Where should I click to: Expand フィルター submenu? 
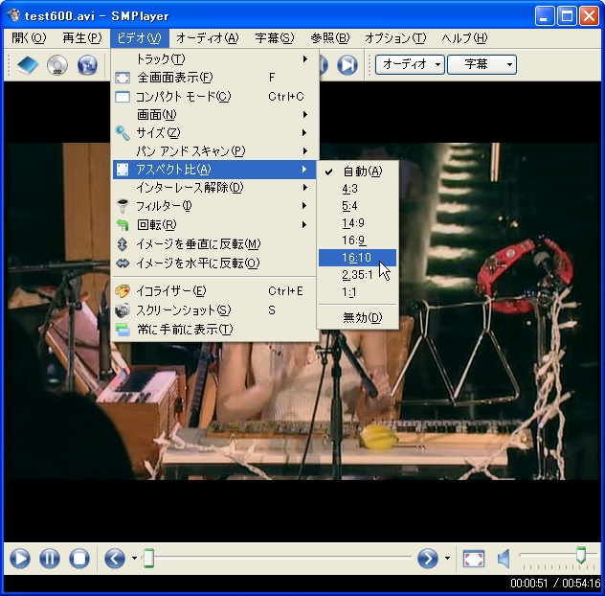(x=215, y=206)
